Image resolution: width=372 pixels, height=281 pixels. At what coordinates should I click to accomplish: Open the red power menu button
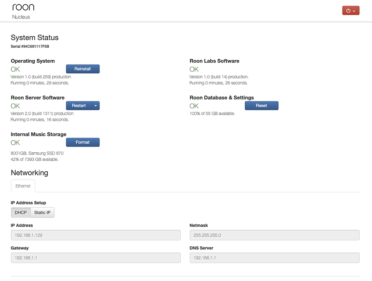[351, 11]
